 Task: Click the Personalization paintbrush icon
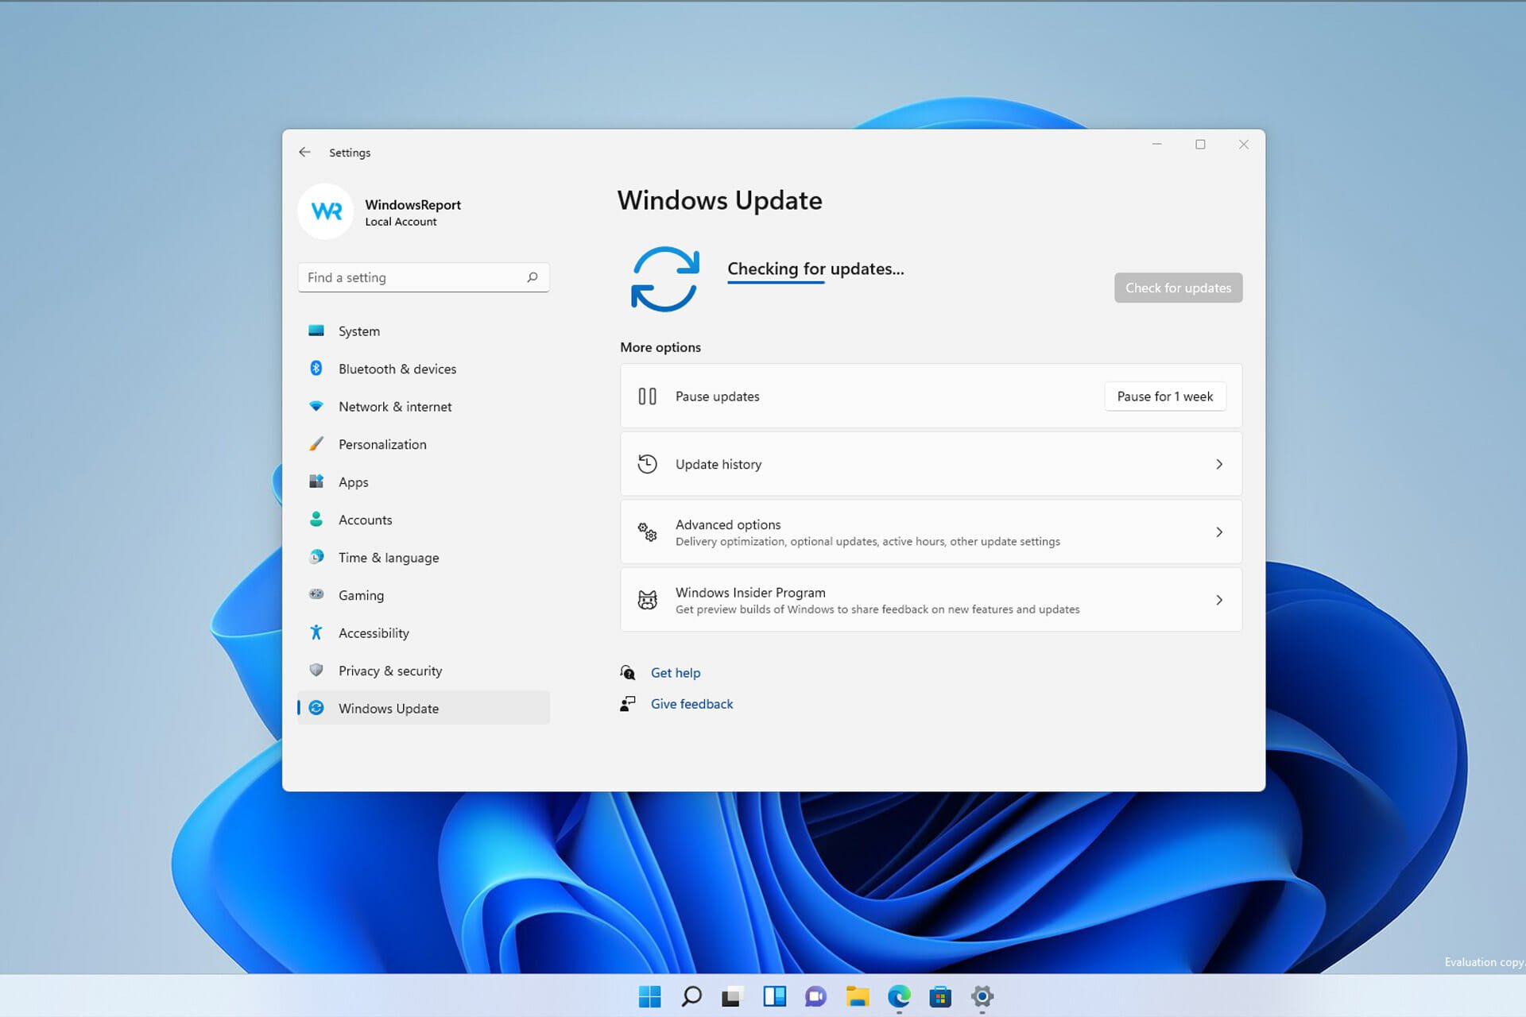coord(316,443)
